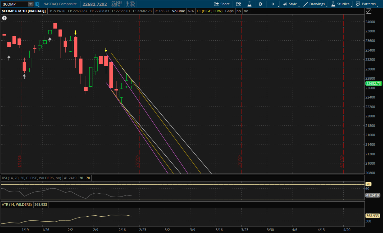The width and height of the screenshot is (383, 233).
Task: Click the yellow down arrow signal near 2/2
Action: (76, 33)
